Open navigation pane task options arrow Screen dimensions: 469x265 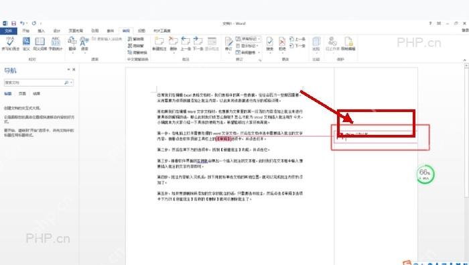pos(68,70)
